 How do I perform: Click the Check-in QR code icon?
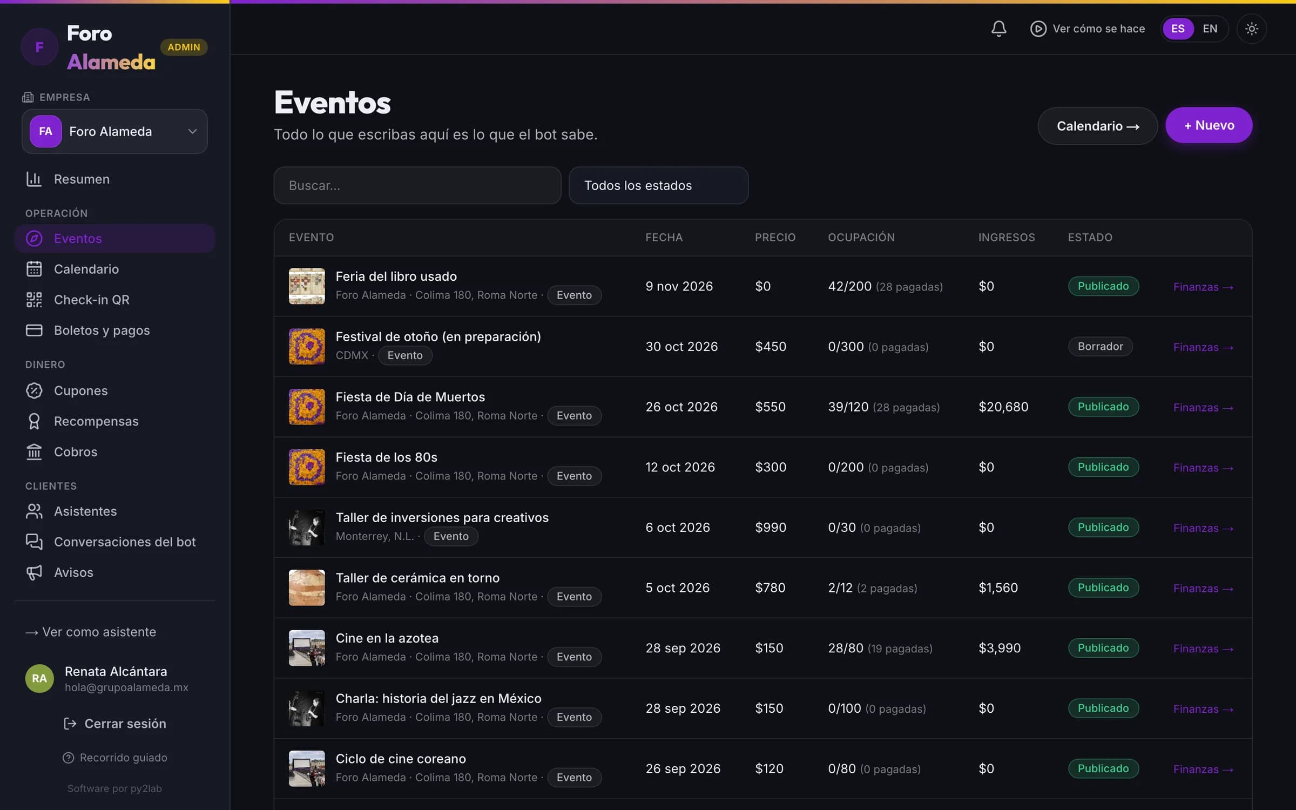(34, 300)
